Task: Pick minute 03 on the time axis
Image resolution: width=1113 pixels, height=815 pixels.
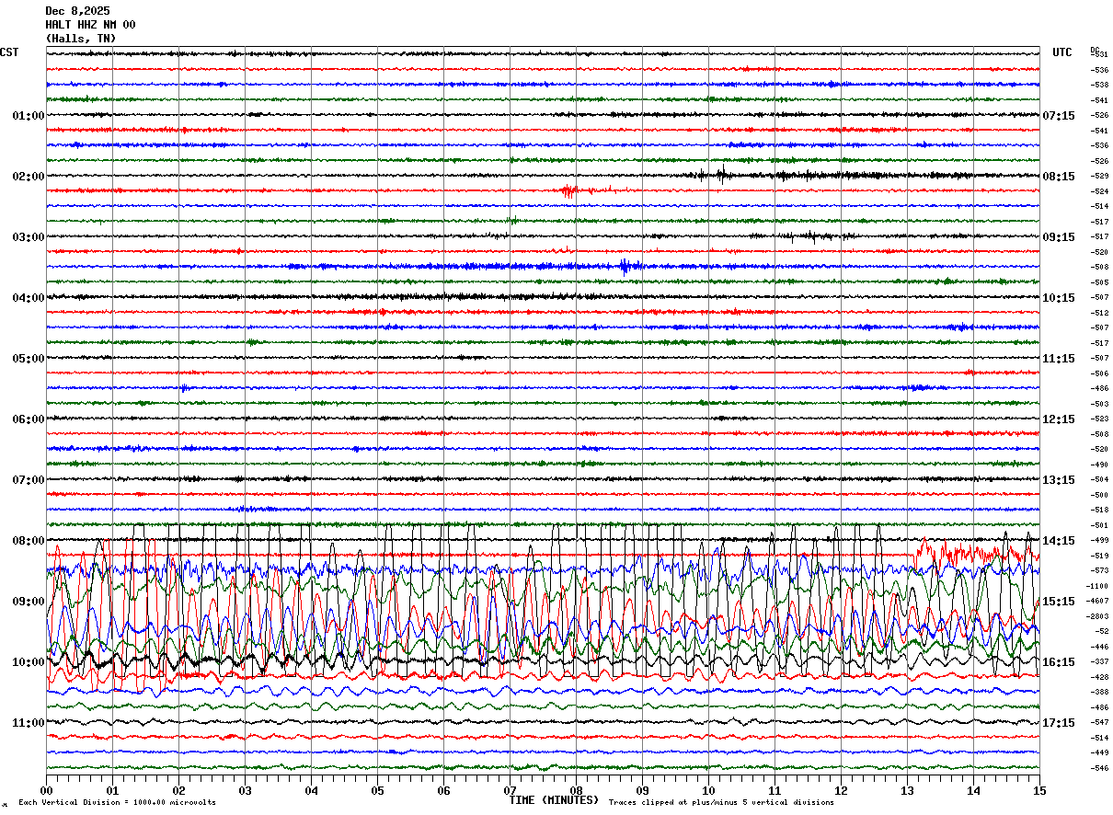Action: pos(245,790)
